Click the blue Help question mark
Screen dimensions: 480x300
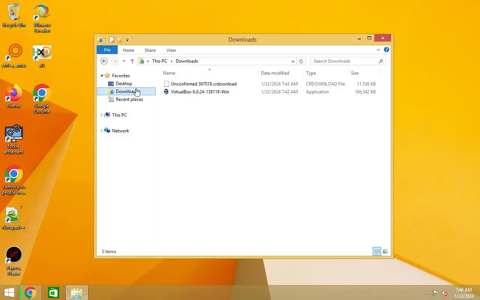coord(387,49)
